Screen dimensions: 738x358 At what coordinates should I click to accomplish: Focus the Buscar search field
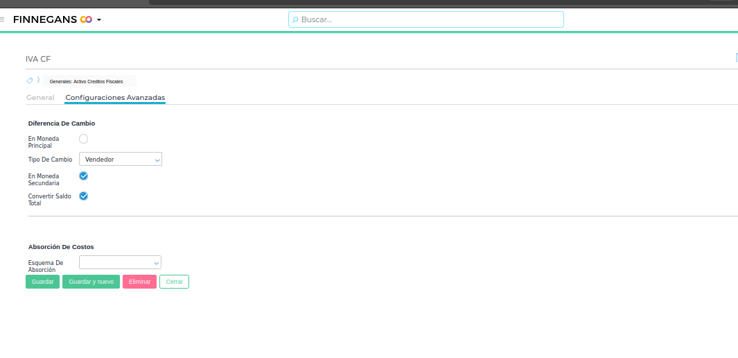(430, 19)
